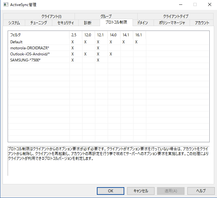Switch to the セキュリティ tab

[66, 23]
